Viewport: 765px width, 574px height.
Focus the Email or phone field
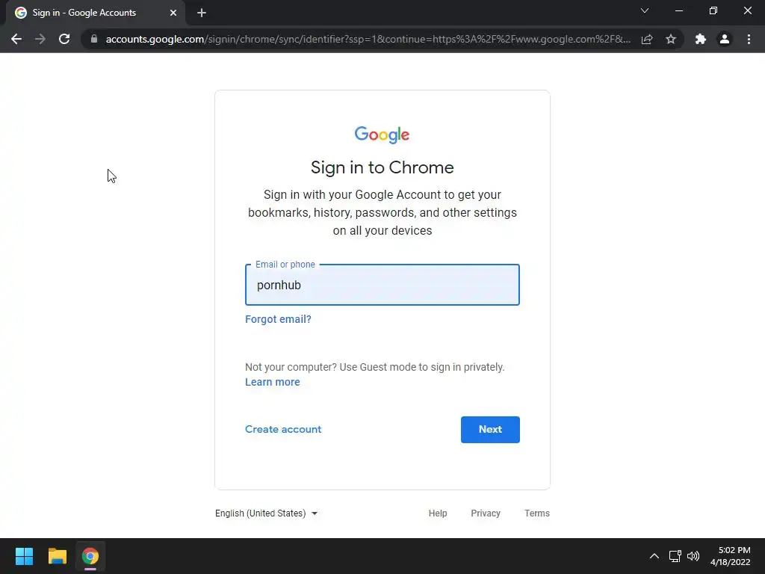pyautogui.click(x=382, y=285)
